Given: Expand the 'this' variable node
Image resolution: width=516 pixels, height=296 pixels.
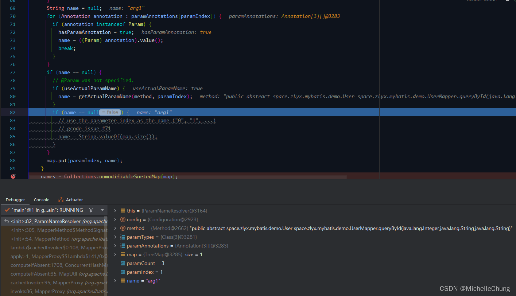Looking at the screenshot, I should click(115, 211).
